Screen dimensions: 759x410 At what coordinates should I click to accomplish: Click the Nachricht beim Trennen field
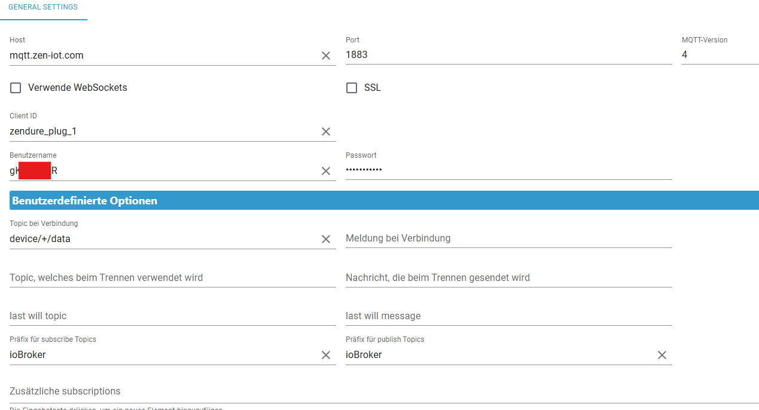(x=508, y=278)
